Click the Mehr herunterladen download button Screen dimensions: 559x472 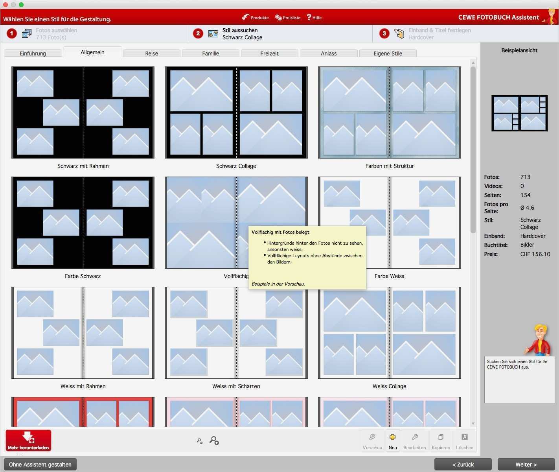point(28,441)
